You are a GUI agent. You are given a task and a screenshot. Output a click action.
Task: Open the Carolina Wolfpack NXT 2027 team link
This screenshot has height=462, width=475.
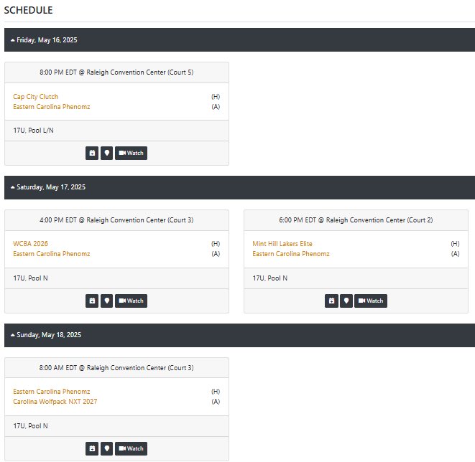point(55,402)
